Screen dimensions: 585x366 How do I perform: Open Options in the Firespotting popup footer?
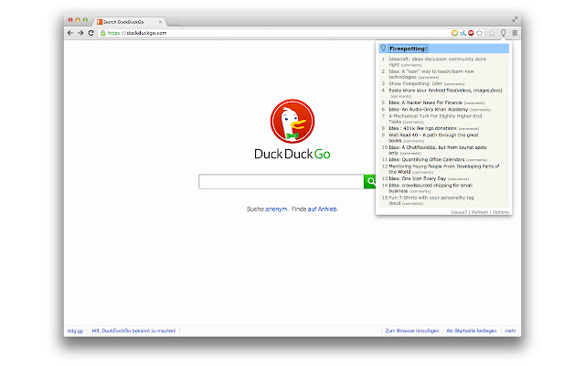(501, 212)
